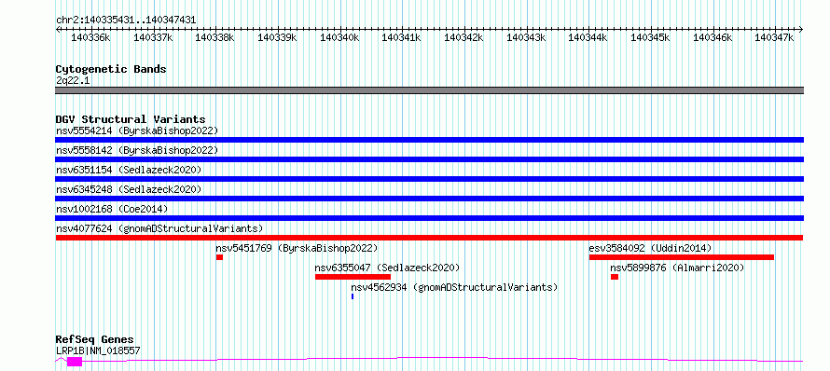Select the red nsv6355047 variant bar
The image size is (830, 371).
(x=353, y=277)
